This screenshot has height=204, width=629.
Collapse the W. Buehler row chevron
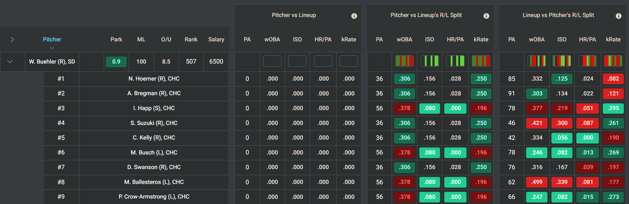pyautogui.click(x=10, y=61)
